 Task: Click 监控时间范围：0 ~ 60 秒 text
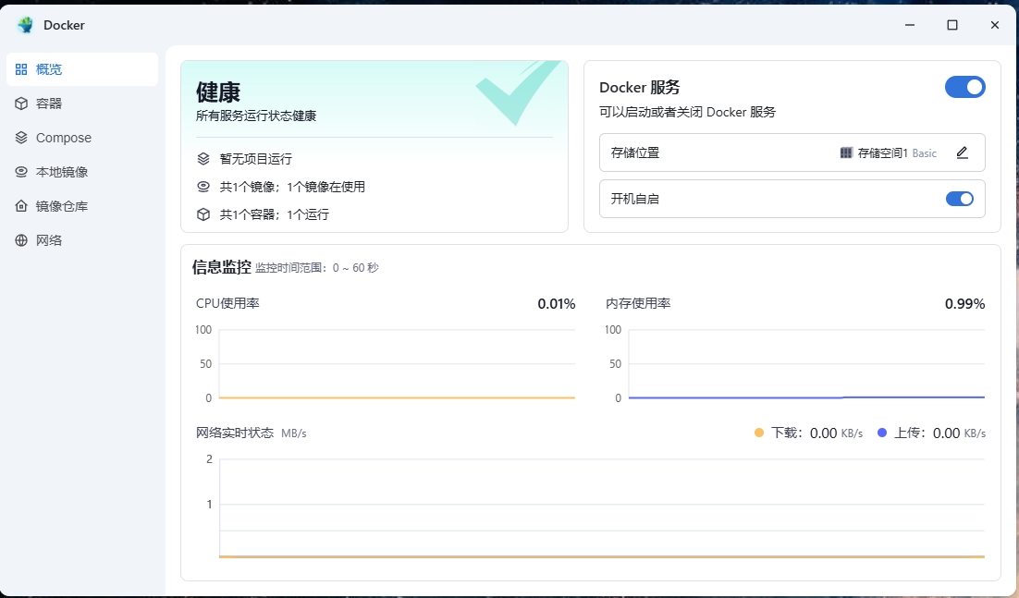(x=317, y=267)
